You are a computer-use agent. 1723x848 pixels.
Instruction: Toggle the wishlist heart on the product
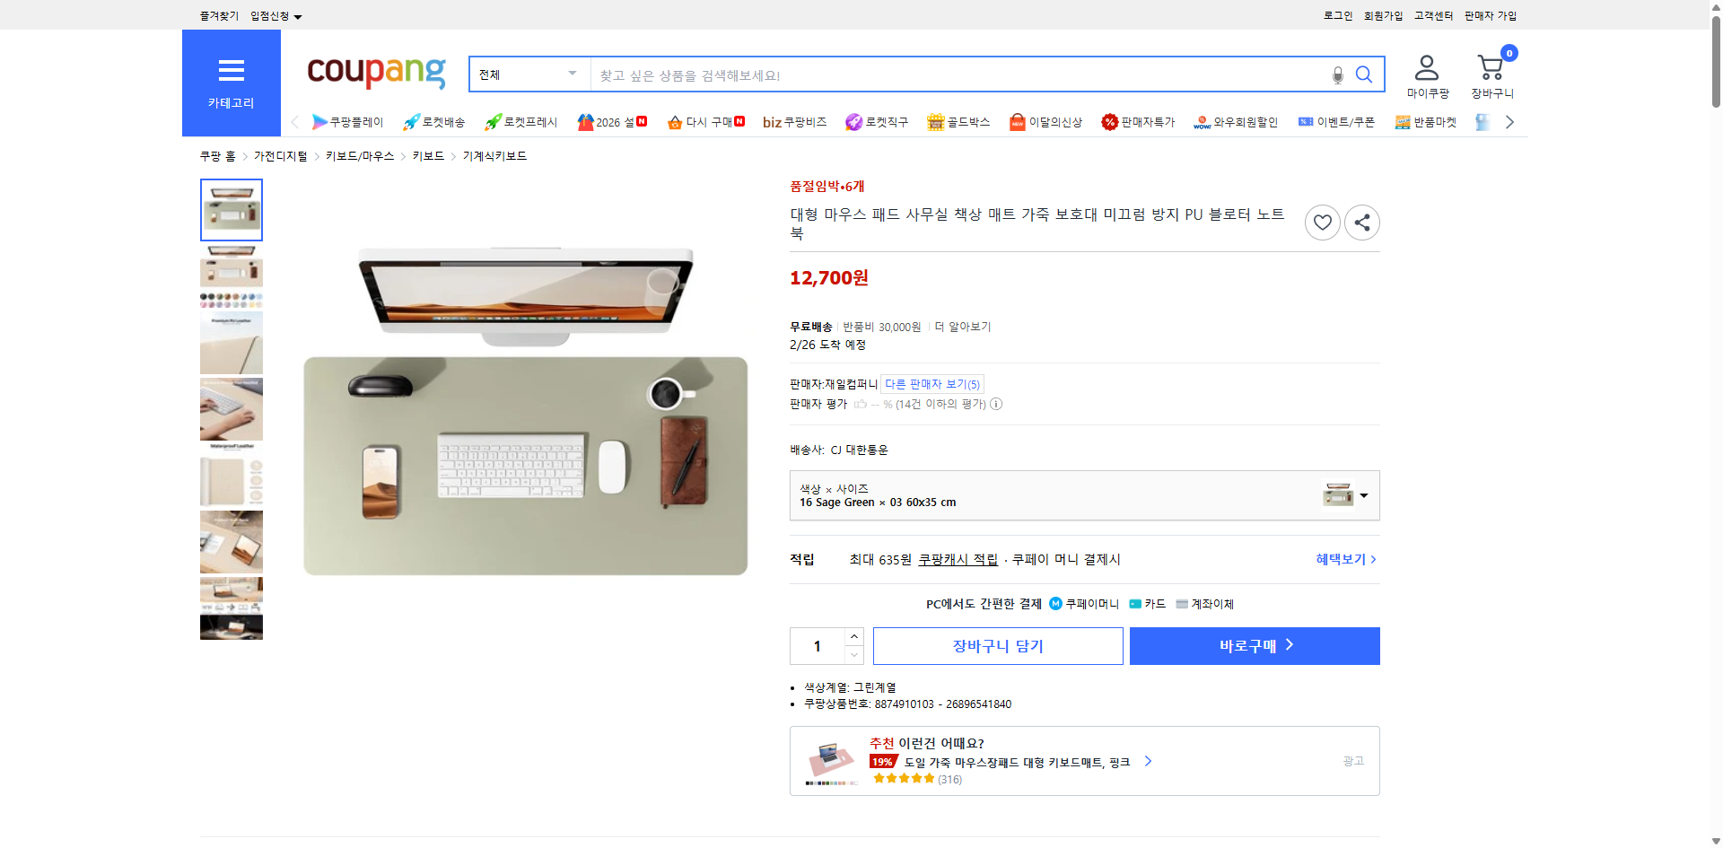click(x=1322, y=222)
